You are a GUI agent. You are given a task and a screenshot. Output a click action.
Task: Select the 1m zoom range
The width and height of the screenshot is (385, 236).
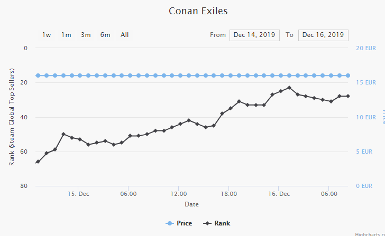[66, 35]
